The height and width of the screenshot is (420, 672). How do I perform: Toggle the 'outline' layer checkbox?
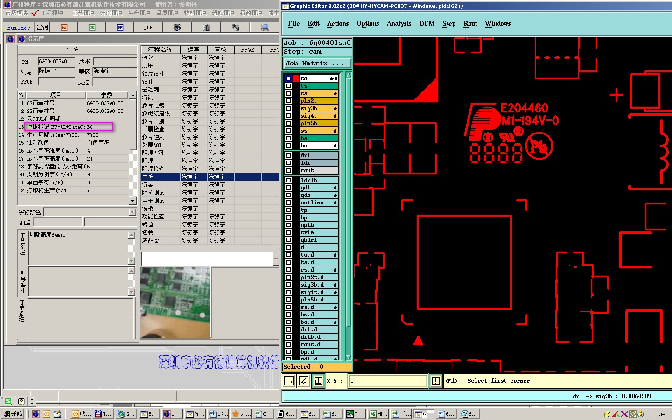(288, 203)
